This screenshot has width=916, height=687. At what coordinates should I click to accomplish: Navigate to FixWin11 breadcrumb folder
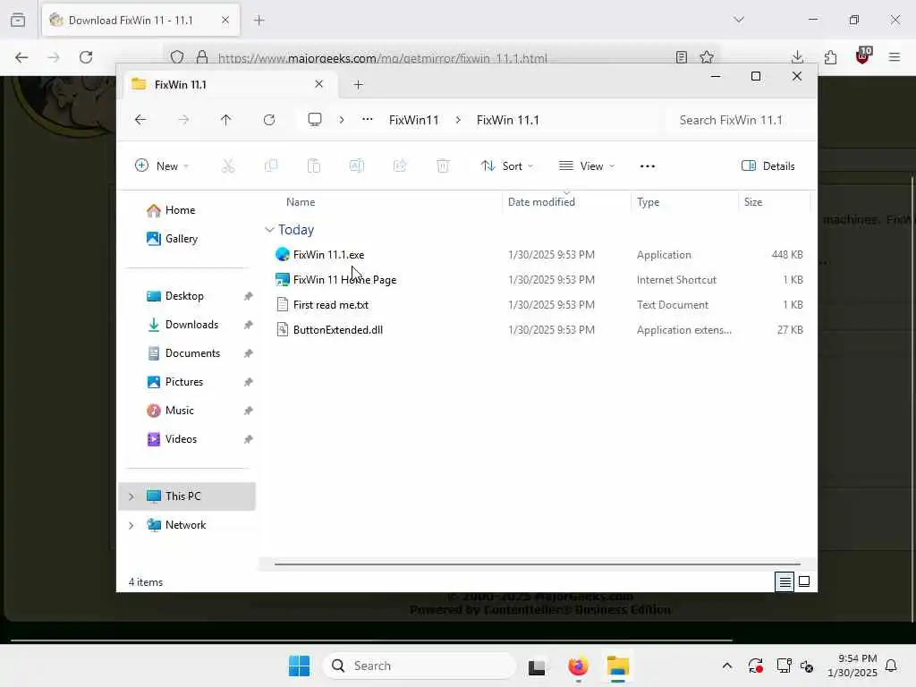point(413,120)
